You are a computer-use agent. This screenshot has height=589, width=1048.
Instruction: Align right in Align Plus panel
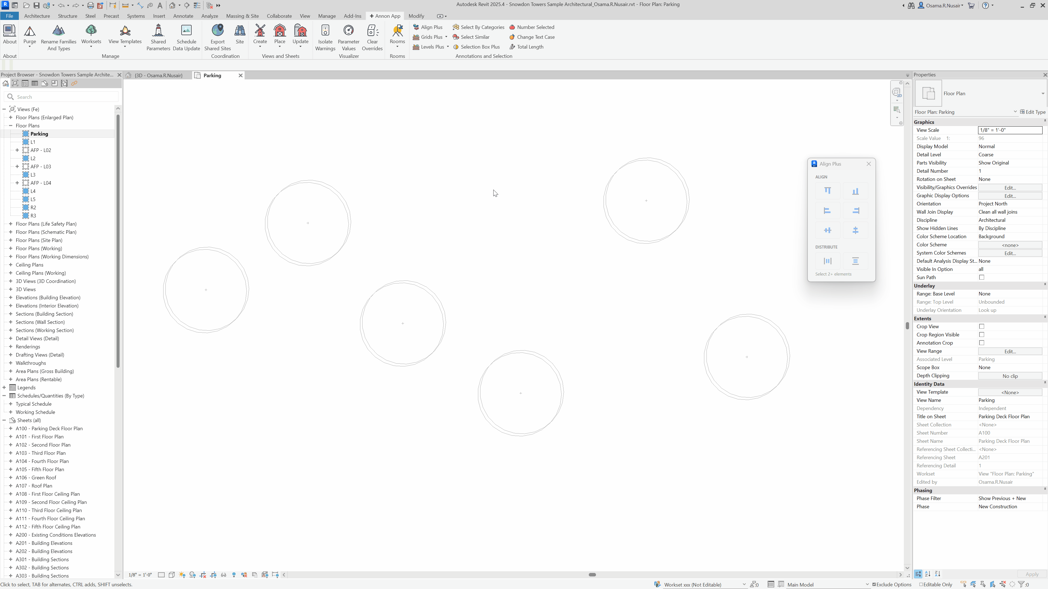coord(855,211)
